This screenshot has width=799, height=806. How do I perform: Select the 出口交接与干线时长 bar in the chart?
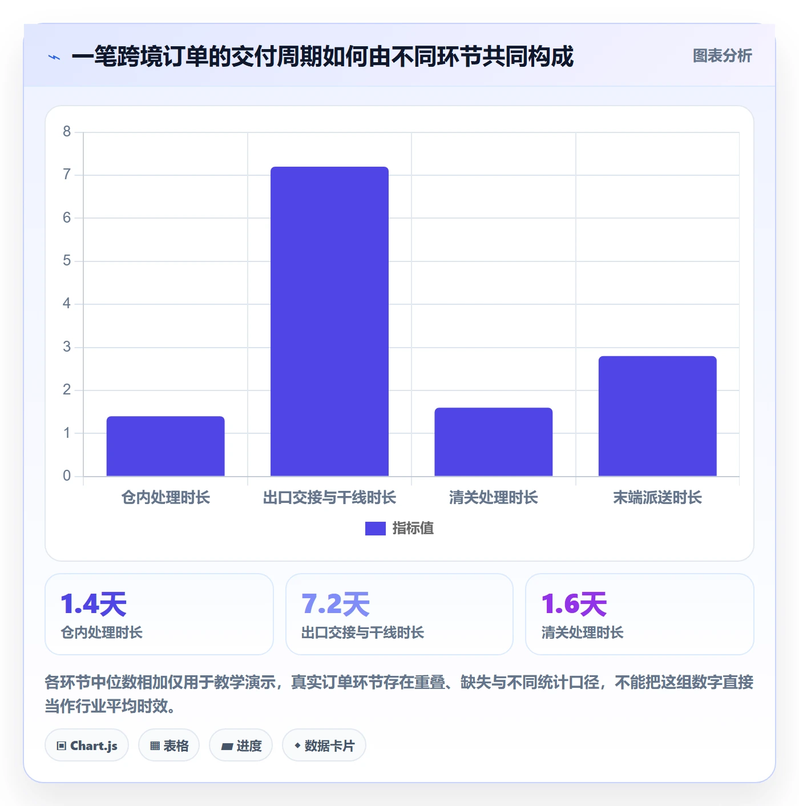[329, 321]
